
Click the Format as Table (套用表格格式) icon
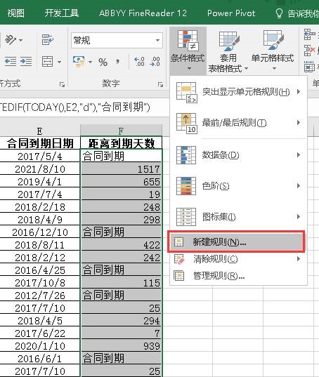[229, 40]
